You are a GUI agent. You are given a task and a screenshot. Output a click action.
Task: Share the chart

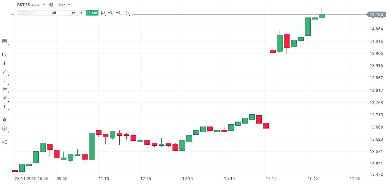[5, 142]
